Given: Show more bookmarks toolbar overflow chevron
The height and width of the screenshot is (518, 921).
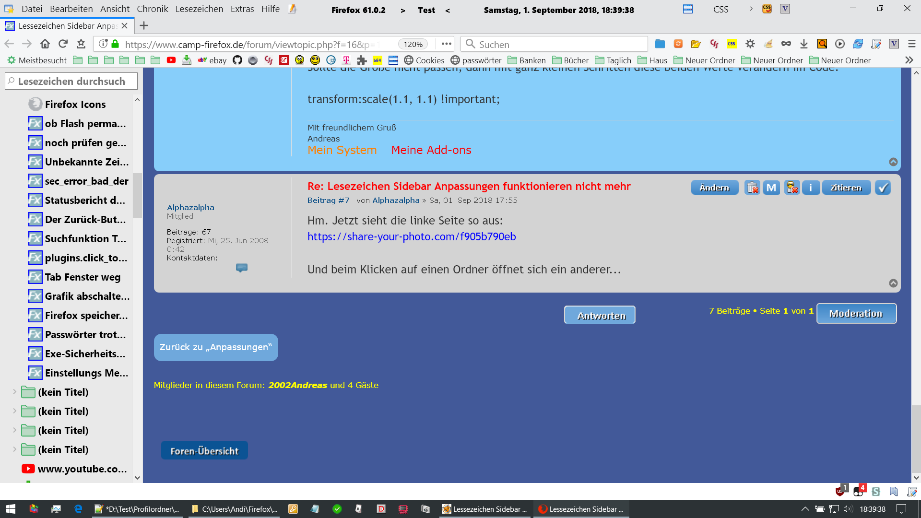Looking at the screenshot, I should (909, 60).
